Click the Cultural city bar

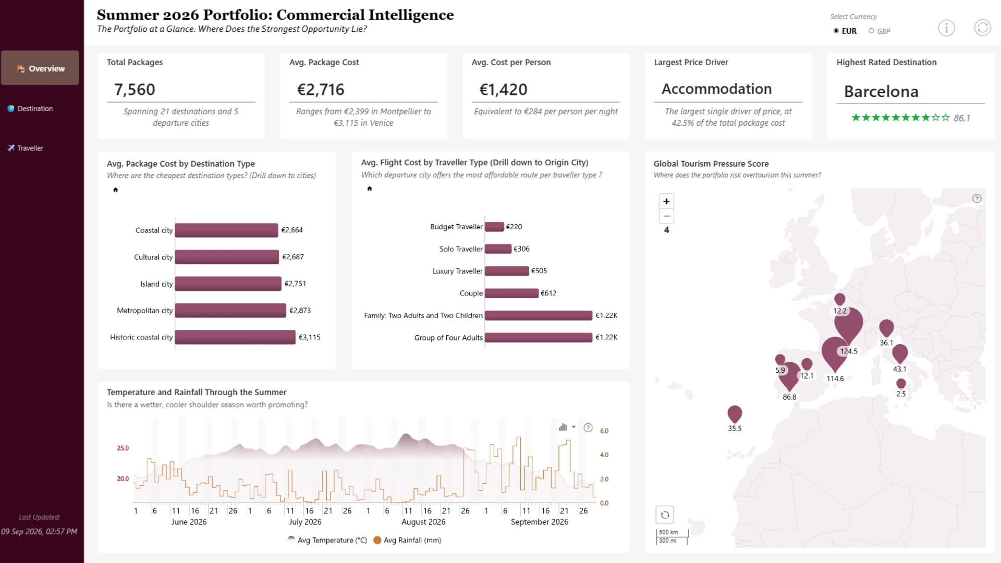coord(227,257)
